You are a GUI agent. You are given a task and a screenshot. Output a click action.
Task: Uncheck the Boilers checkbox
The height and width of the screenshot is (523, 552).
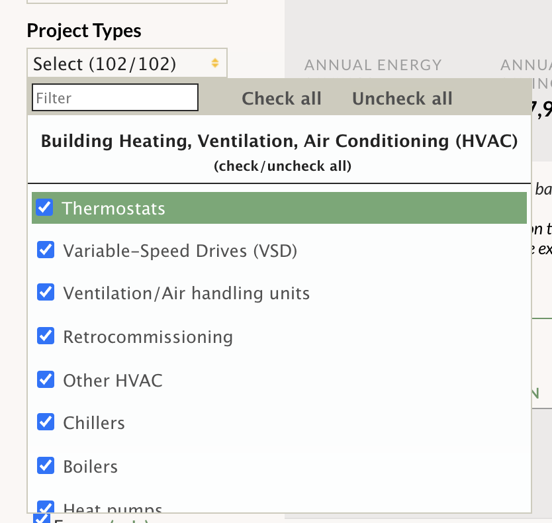(46, 465)
